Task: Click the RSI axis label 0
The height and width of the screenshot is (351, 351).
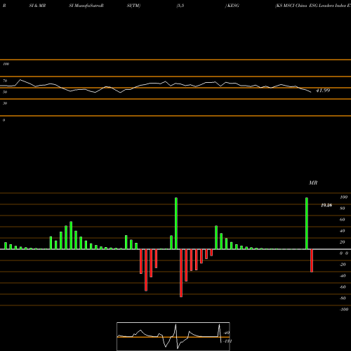Action: click(4, 120)
